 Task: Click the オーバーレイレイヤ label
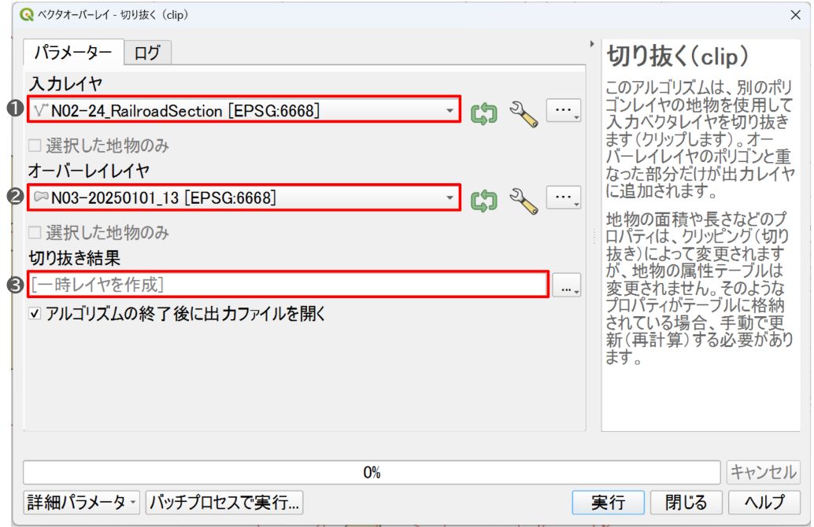(x=89, y=171)
